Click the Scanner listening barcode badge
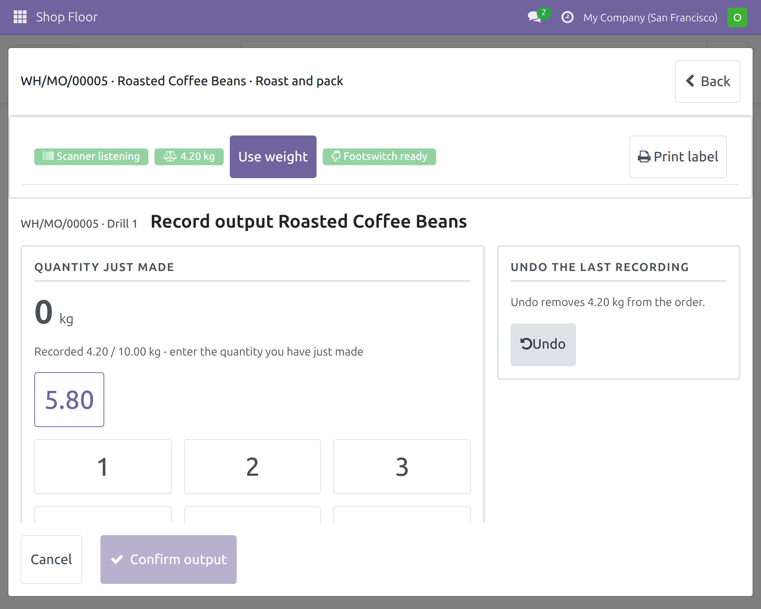761x609 pixels. [91, 156]
